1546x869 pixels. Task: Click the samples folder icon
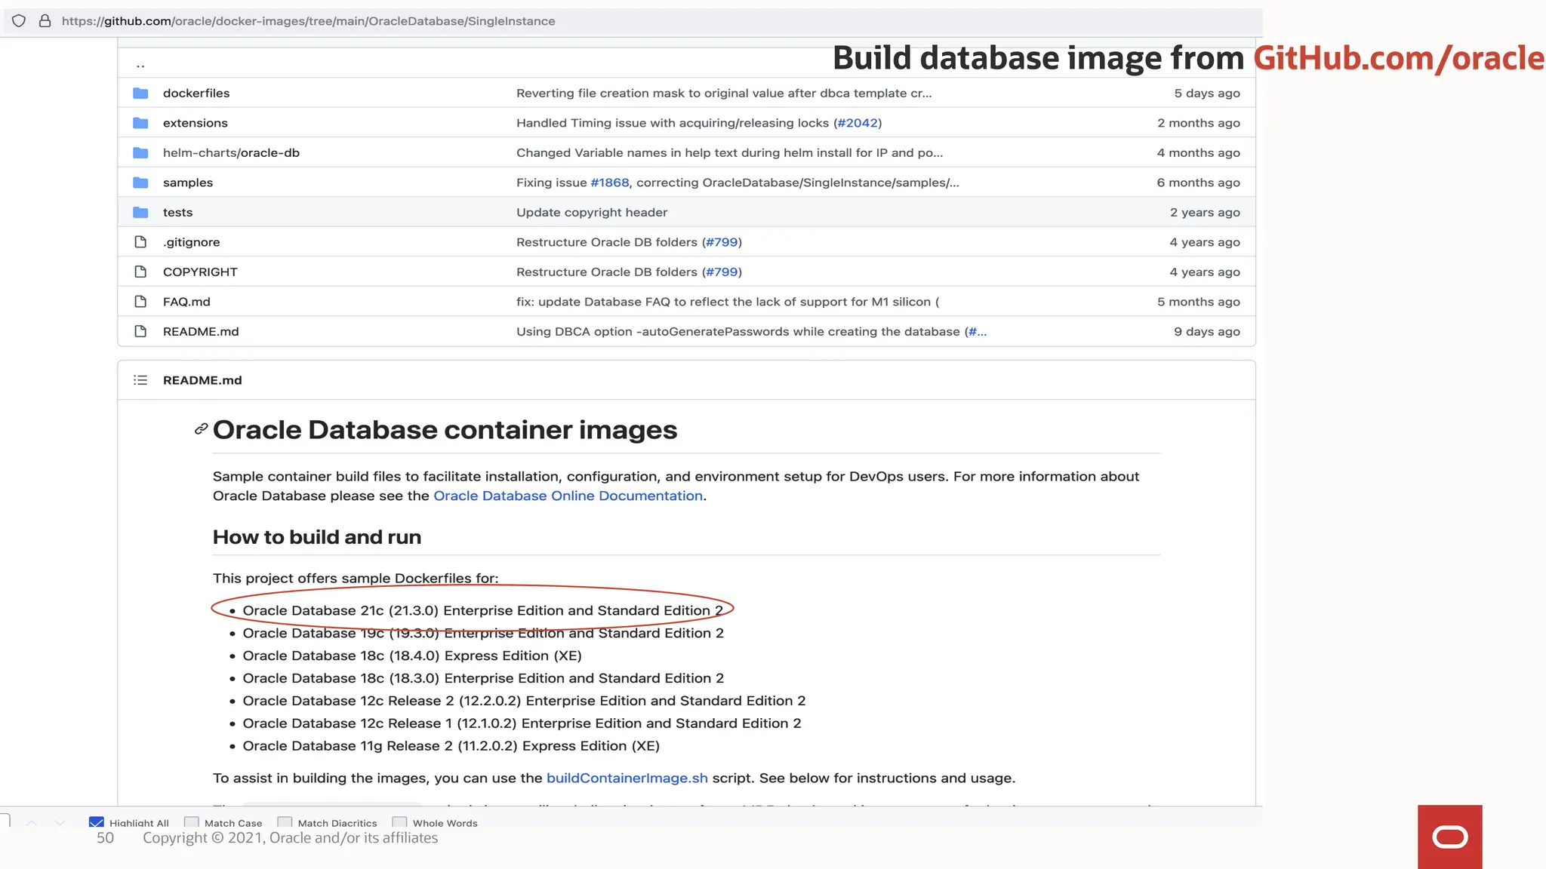[140, 183]
